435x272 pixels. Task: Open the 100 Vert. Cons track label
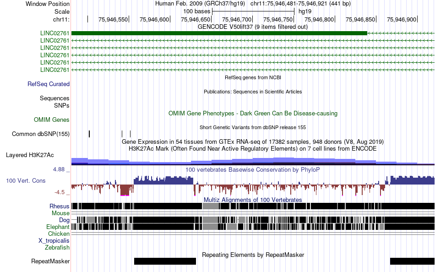coord(26,181)
